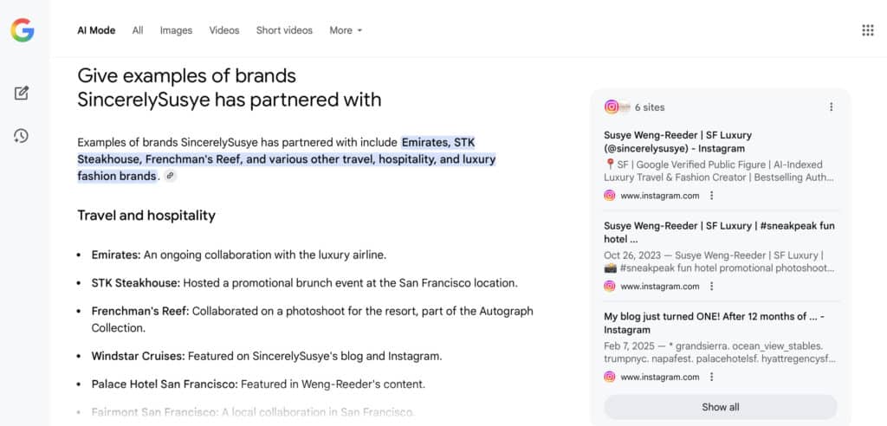887x426 pixels.
Task: Click www.instagram.com under the Feb 7 source
Action: pyautogui.click(x=659, y=377)
